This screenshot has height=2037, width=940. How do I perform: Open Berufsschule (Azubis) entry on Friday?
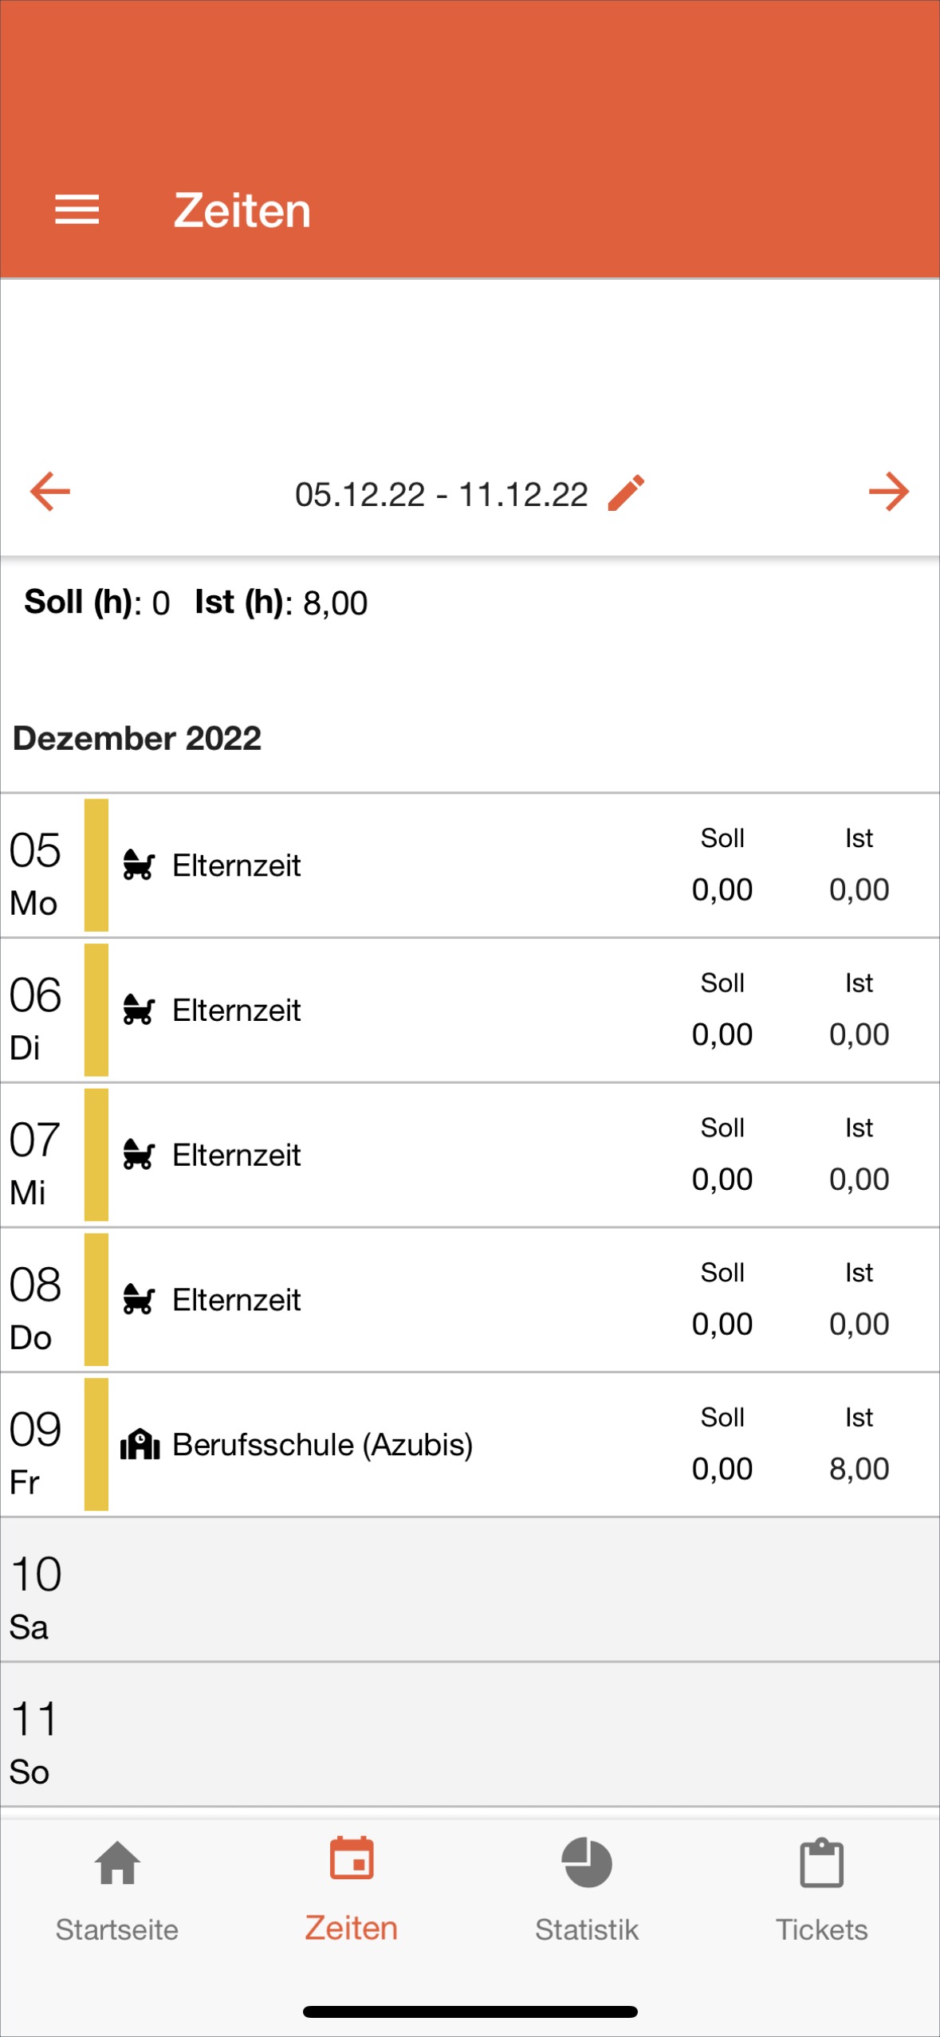pyautogui.click(x=322, y=1445)
